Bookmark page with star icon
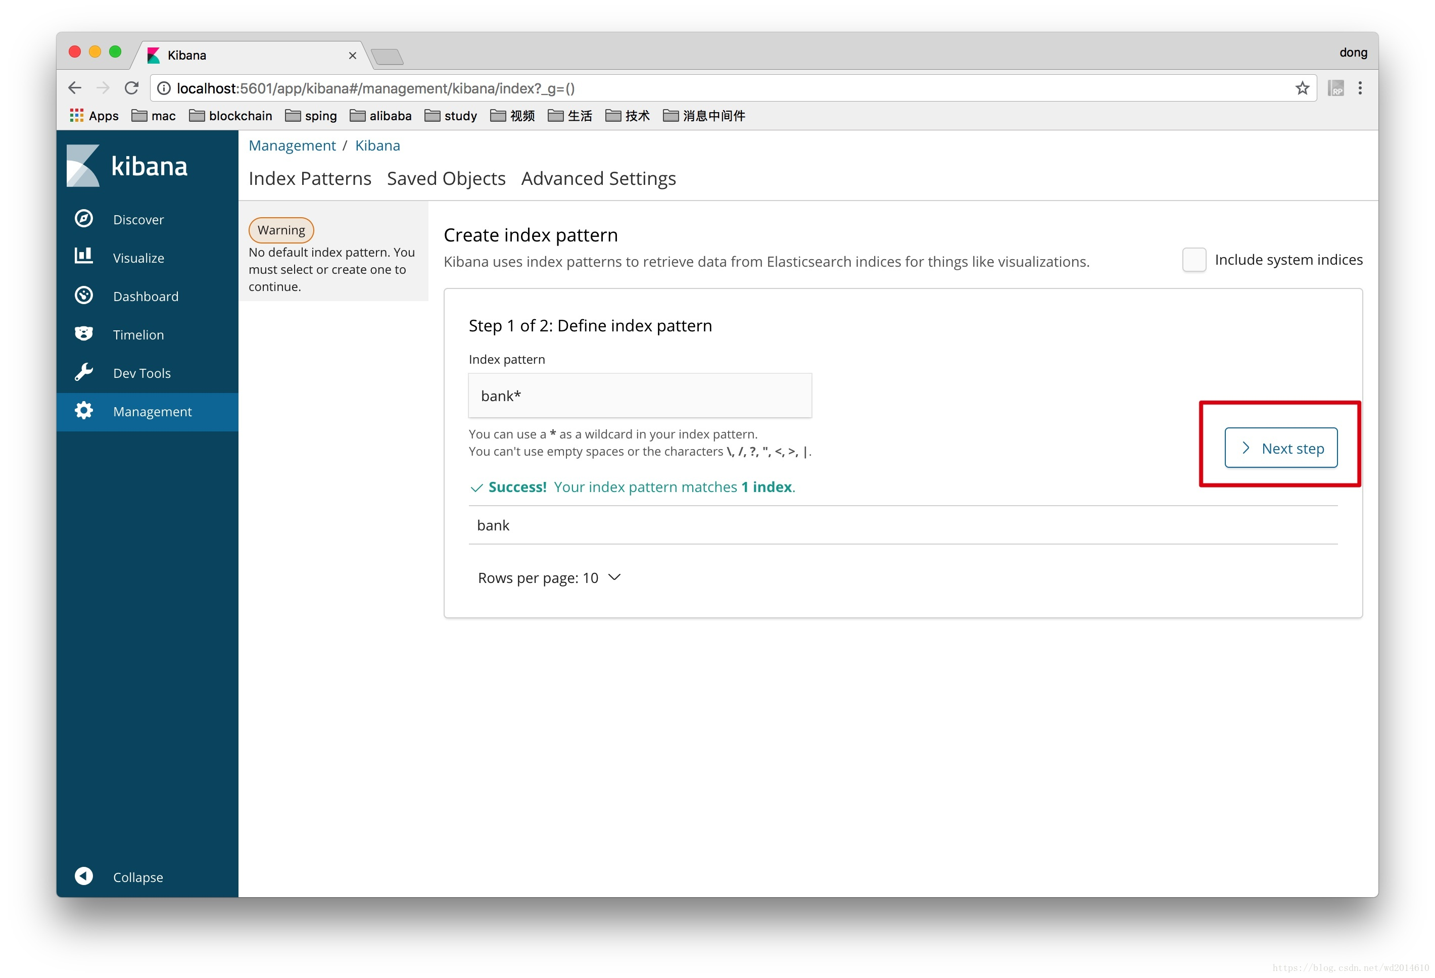 pyautogui.click(x=1302, y=88)
